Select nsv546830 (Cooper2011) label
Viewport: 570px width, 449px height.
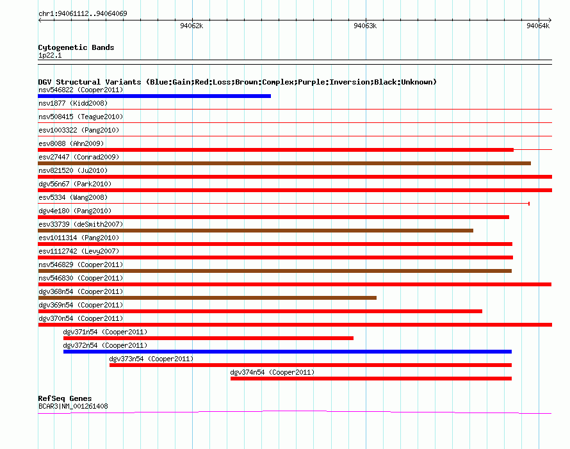(x=81, y=278)
